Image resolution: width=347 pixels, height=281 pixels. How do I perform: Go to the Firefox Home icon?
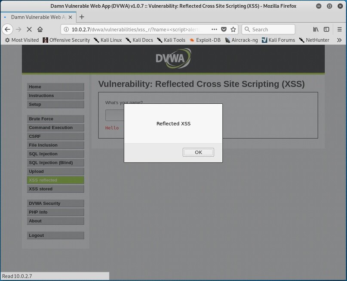(40, 29)
